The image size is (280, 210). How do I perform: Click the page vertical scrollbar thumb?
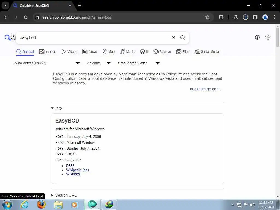click(278, 37)
